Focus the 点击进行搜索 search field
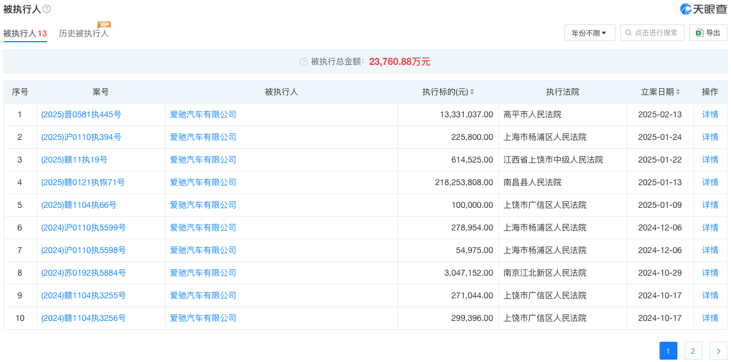The image size is (731, 362). click(x=652, y=33)
